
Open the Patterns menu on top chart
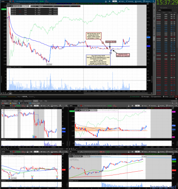coord(147,1)
